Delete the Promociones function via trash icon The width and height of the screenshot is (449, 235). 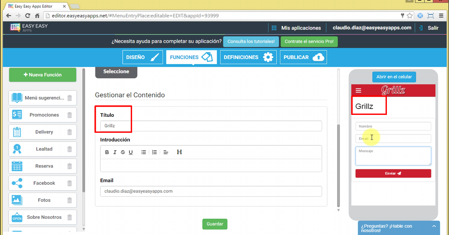70,115
